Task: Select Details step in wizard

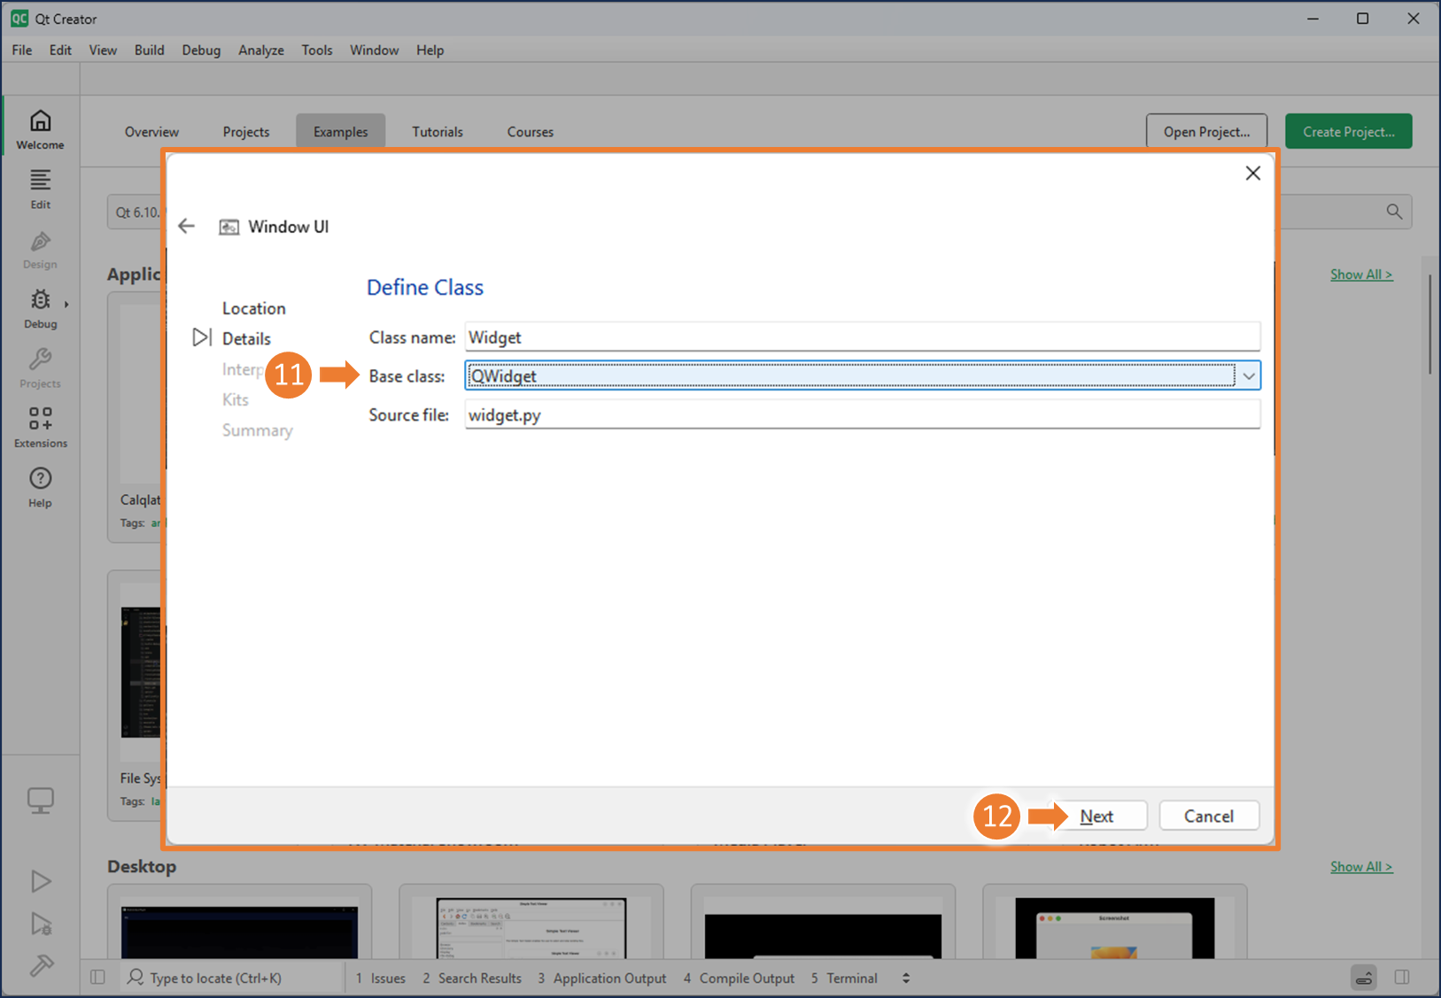Action: click(x=246, y=339)
